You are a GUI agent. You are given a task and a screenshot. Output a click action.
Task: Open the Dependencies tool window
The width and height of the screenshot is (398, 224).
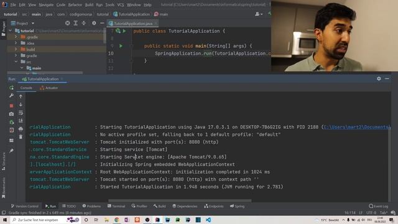click(x=185, y=206)
